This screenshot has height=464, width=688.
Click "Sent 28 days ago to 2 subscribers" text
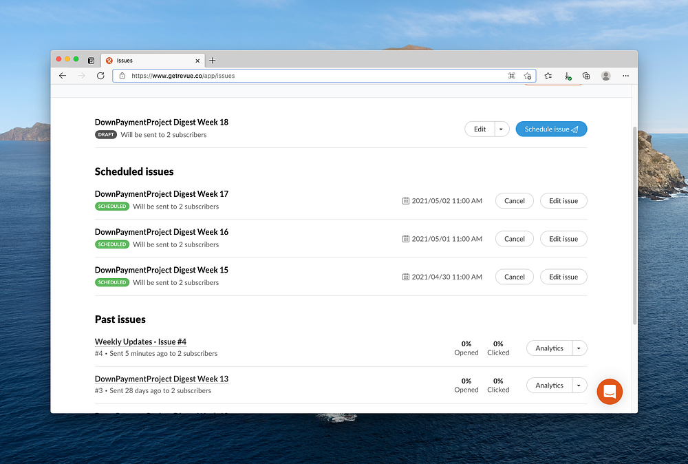[x=160, y=391]
